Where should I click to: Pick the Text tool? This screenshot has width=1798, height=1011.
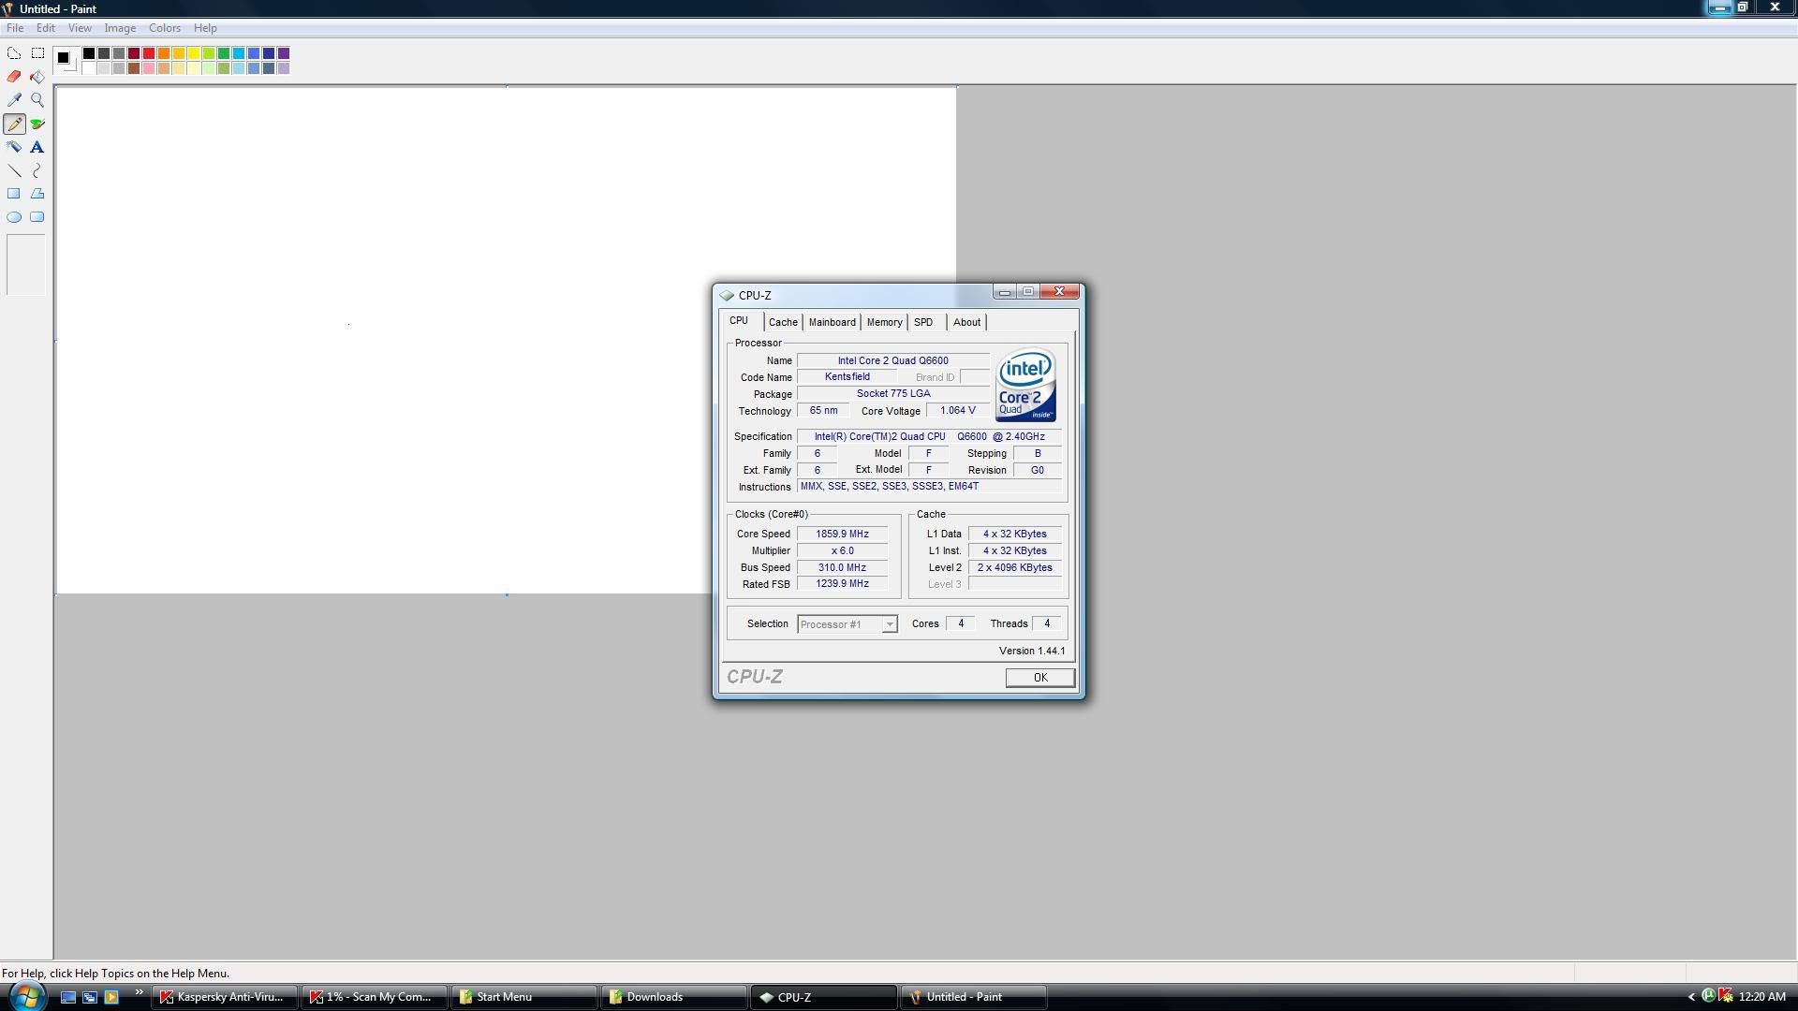point(37,147)
